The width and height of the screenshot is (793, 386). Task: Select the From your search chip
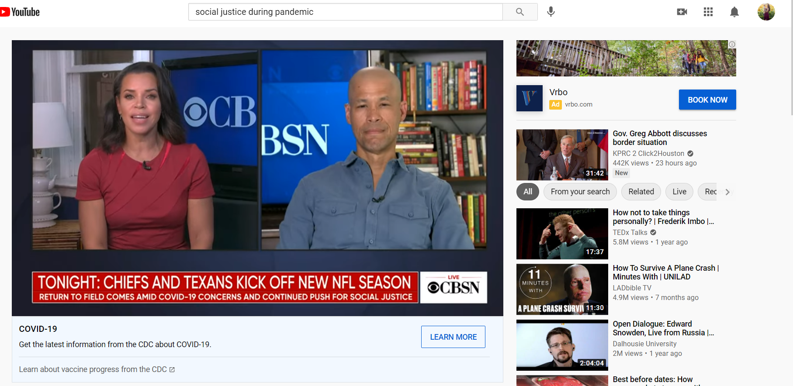580,192
